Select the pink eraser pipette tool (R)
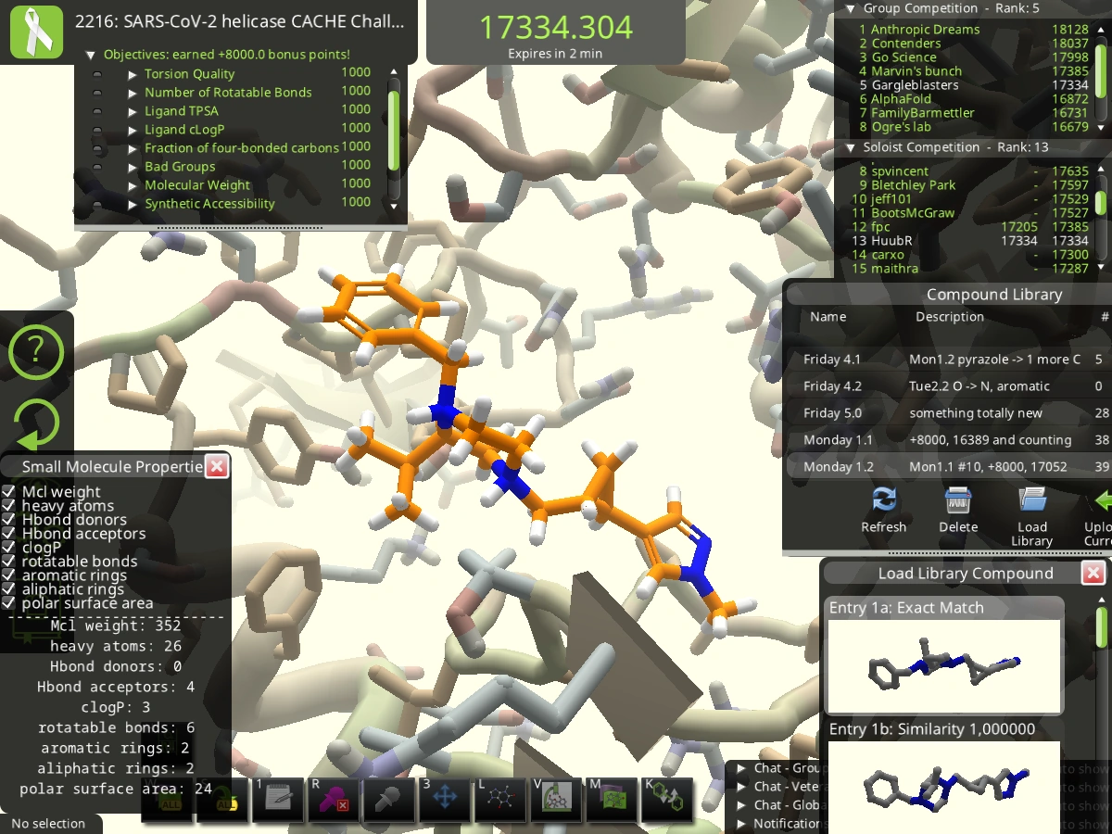 334,799
